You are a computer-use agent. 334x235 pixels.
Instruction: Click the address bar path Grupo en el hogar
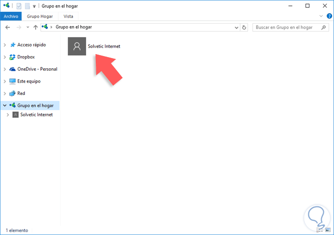[x=74, y=27]
